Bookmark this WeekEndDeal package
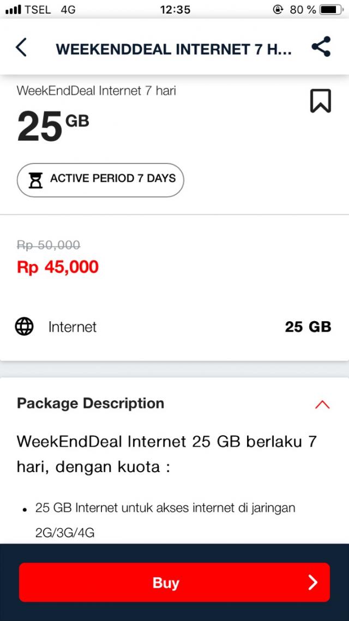 321,101
